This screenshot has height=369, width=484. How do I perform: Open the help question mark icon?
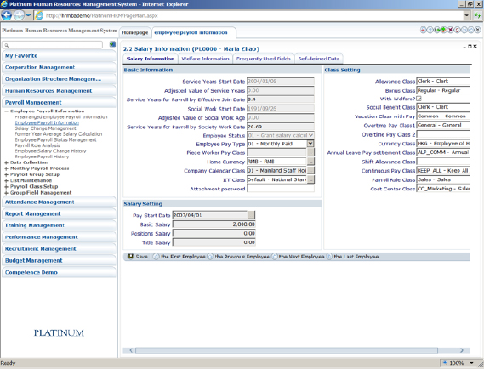(430, 30)
